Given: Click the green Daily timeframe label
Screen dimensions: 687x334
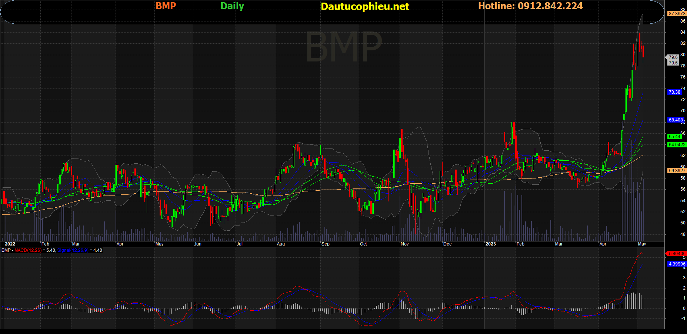Looking at the screenshot, I should click(x=232, y=6).
